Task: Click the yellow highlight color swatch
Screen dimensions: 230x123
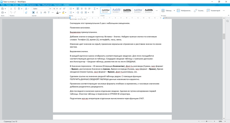Action: point(63,12)
